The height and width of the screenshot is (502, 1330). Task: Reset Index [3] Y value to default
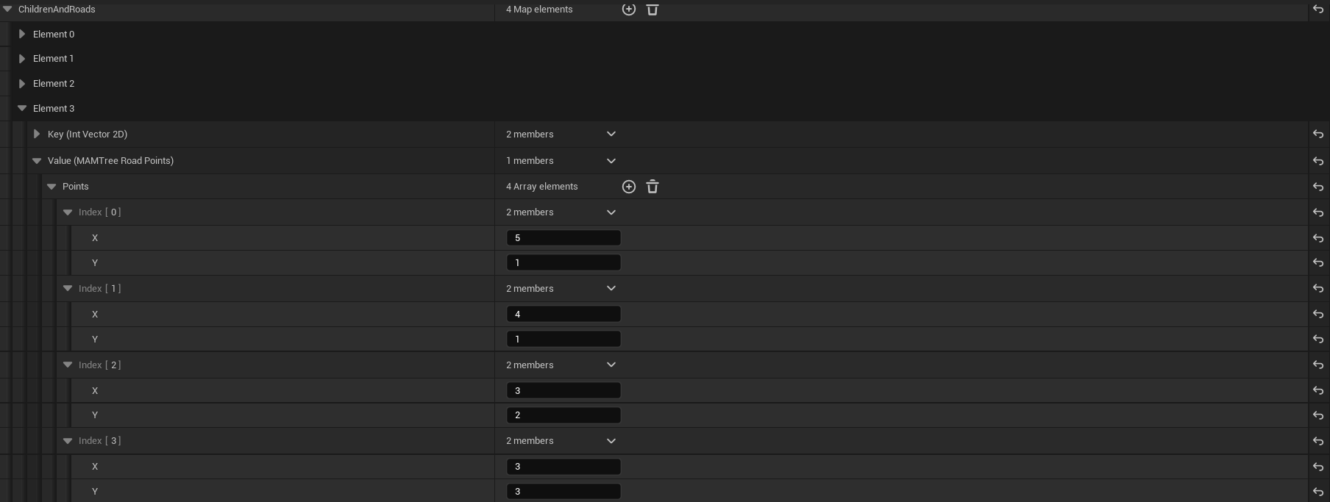click(x=1318, y=492)
